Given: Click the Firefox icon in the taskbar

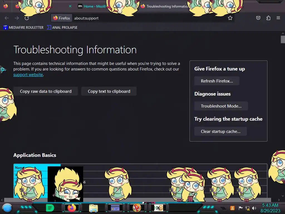Looking at the screenshot, I should tap(72, 208).
